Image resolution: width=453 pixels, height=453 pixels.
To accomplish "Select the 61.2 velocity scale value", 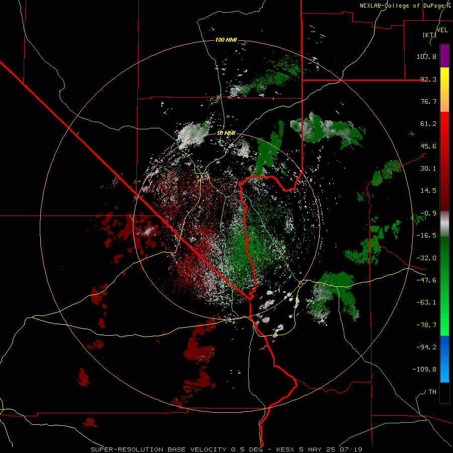I will pos(428,124).
